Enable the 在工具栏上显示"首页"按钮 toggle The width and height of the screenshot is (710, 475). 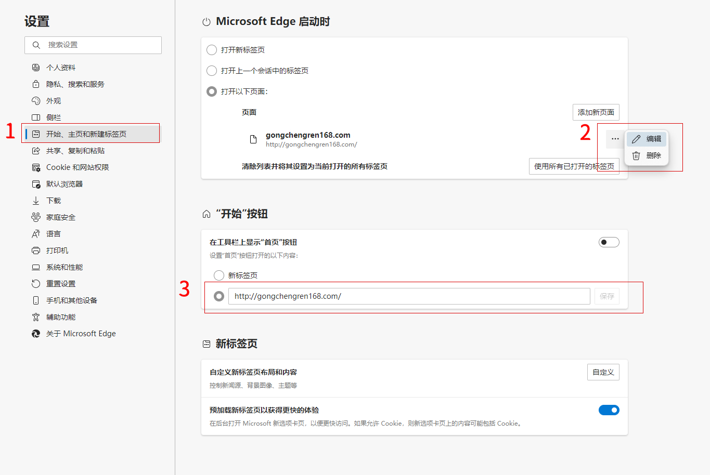tap(609, 242)
